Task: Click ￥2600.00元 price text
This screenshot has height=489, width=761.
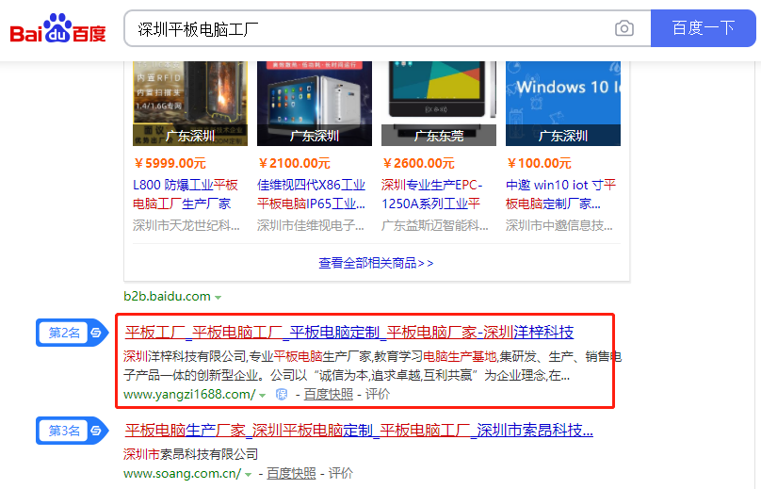Action: 418,163
